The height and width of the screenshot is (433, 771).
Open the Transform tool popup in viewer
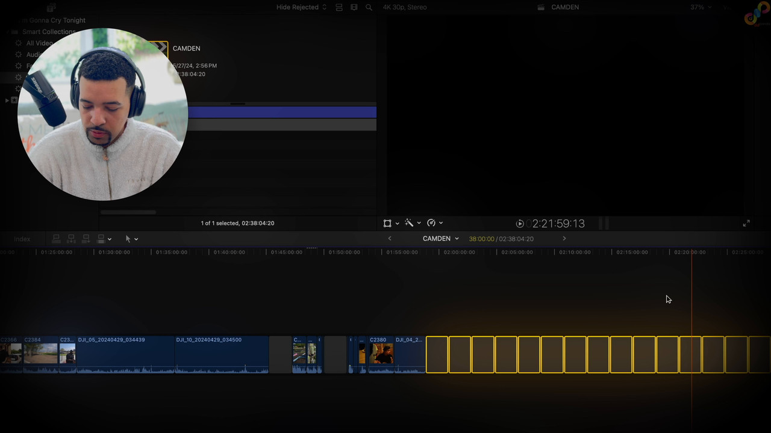387,223
